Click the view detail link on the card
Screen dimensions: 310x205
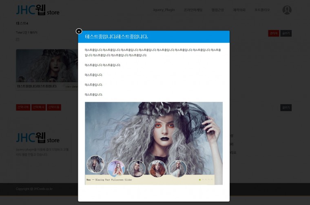(71, 87)
